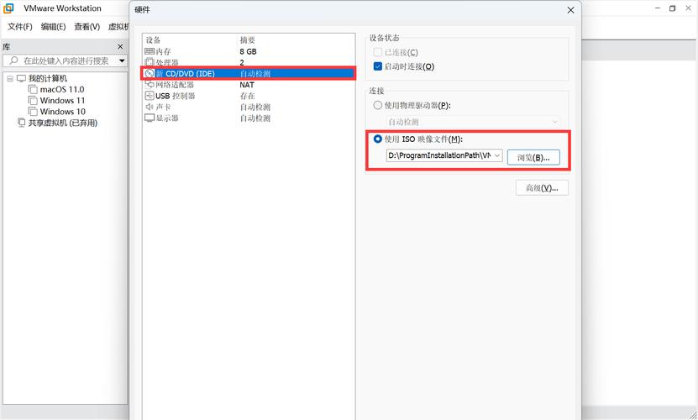
Task: Open the library search dropdown arrow
Action: pos(122,60)
